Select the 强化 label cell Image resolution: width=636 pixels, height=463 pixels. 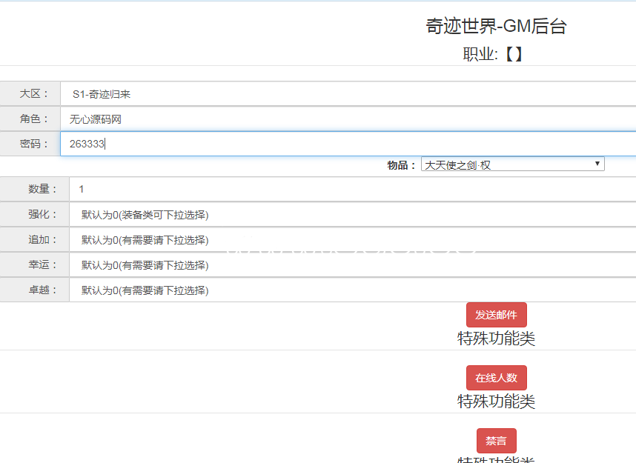[x=35, y=215]
